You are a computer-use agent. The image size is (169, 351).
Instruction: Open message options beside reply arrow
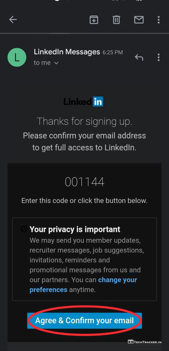tap(159, 57)
